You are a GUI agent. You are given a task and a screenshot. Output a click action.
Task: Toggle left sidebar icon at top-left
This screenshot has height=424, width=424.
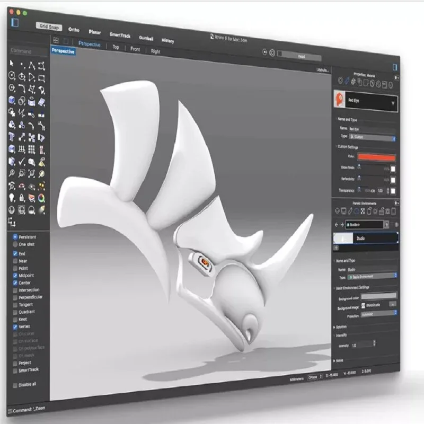tap(15, 23)
